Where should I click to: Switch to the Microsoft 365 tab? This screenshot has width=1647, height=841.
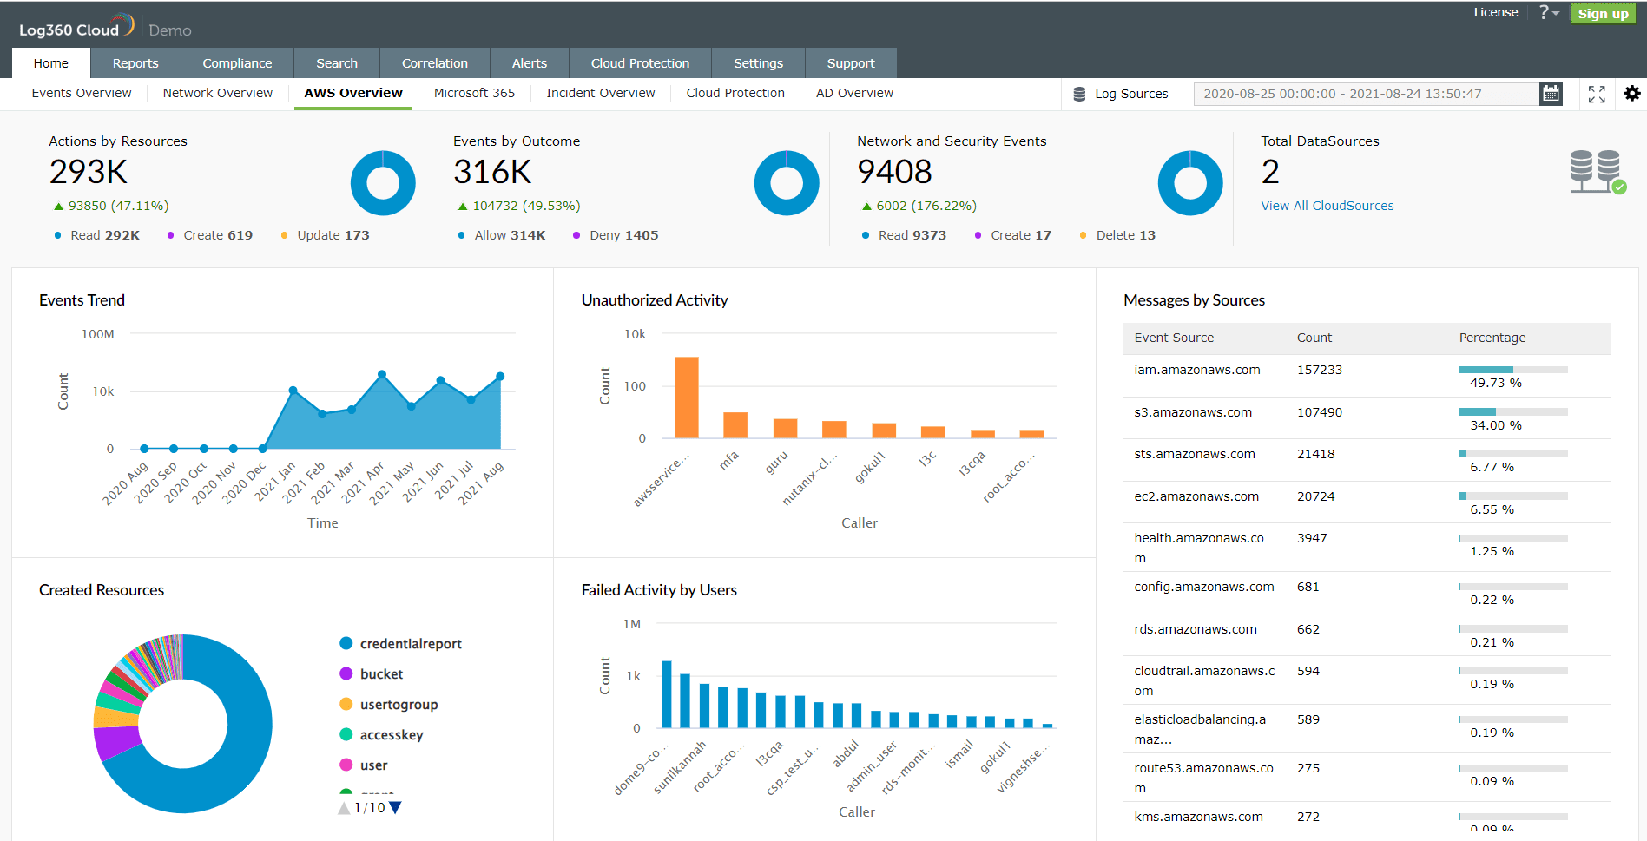tap(473, 93)
